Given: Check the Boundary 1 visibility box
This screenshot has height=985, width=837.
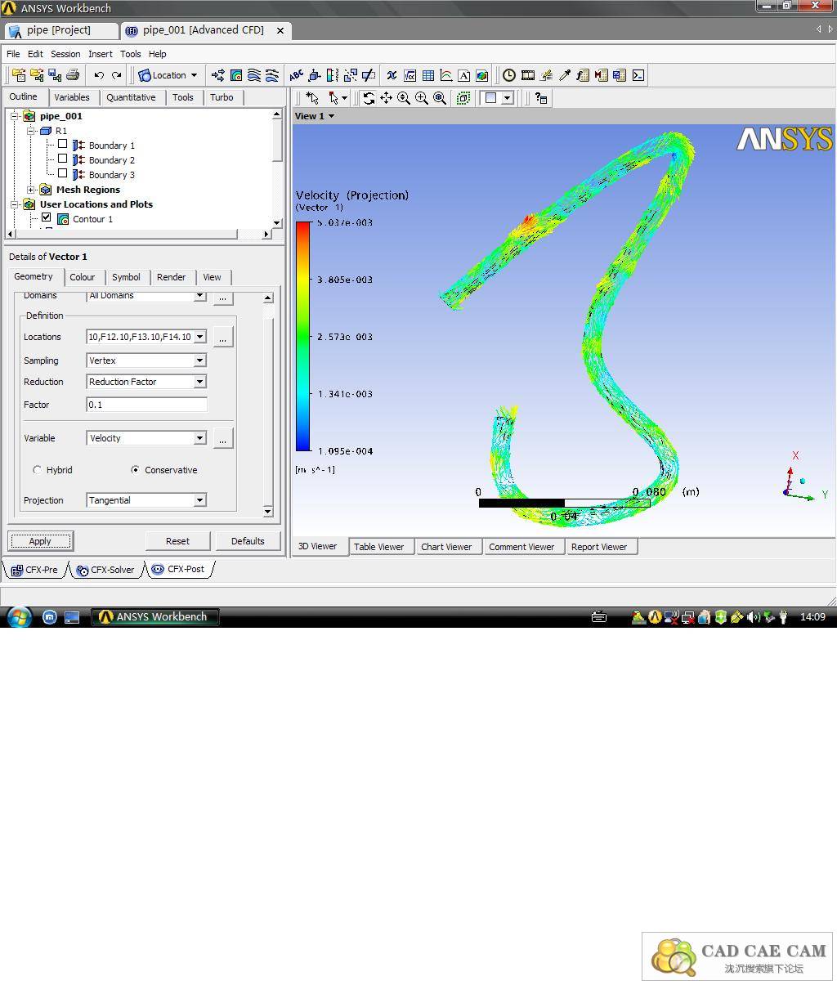Looking at the screenshot, I should [62, 144].
